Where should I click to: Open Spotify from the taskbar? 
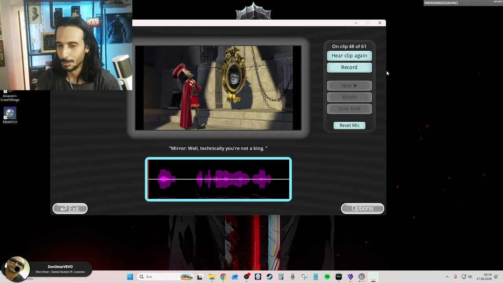click(x=327, y=277)
